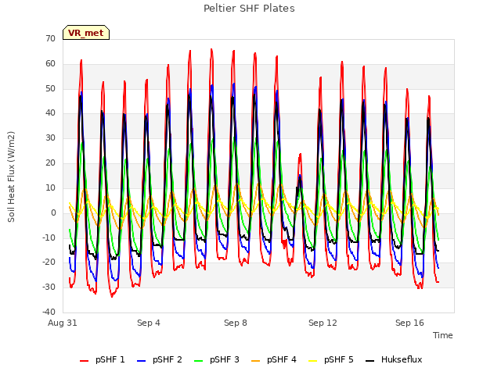This screenshot has width=501, height=375.
Task: Click the -10 y-axis tick label
Action: pyautogui.click(x=49, y=237)
